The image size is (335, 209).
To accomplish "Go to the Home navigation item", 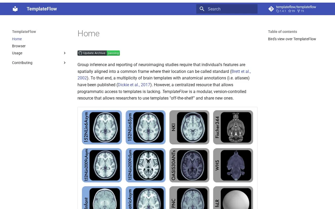I will (x=17, y=39).
